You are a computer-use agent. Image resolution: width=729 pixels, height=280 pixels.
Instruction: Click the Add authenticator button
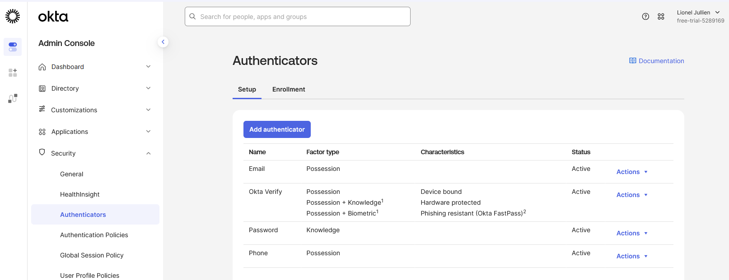(277, 129)
